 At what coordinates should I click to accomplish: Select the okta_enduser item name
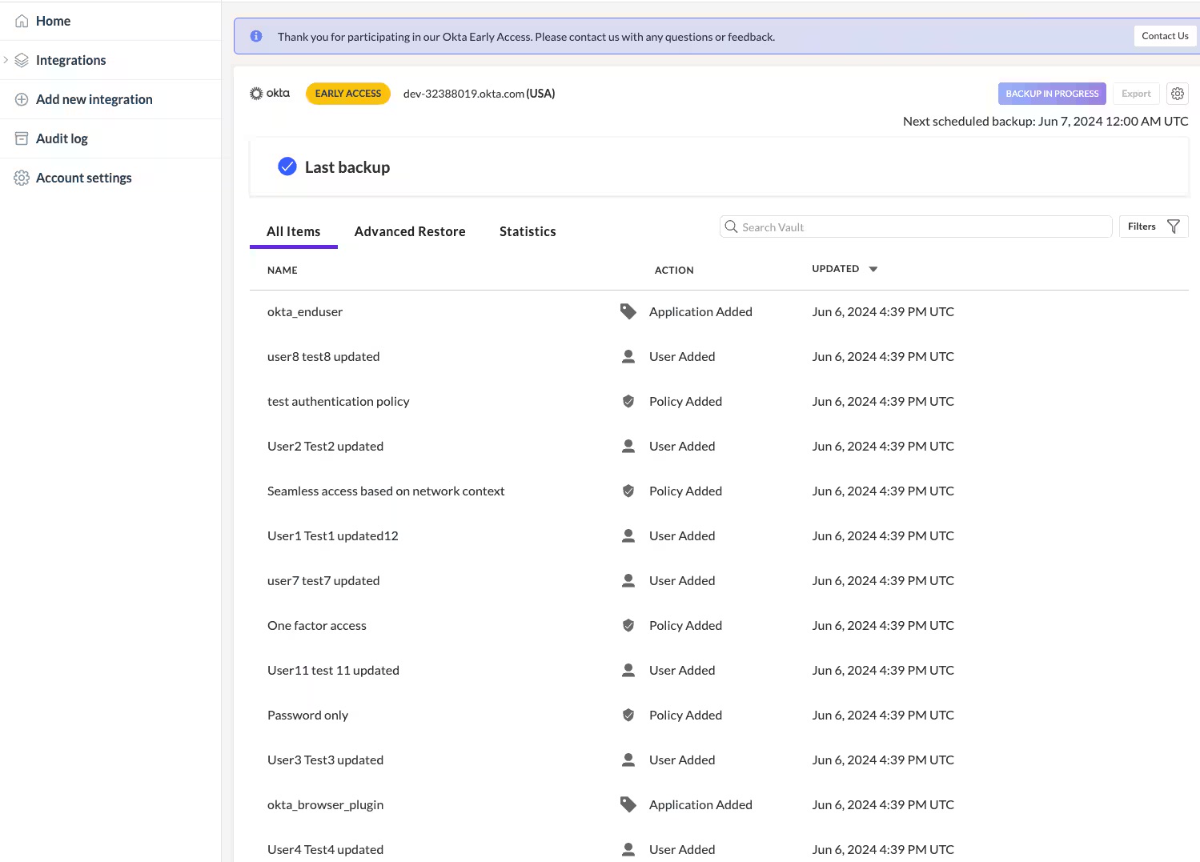[305, 311]
